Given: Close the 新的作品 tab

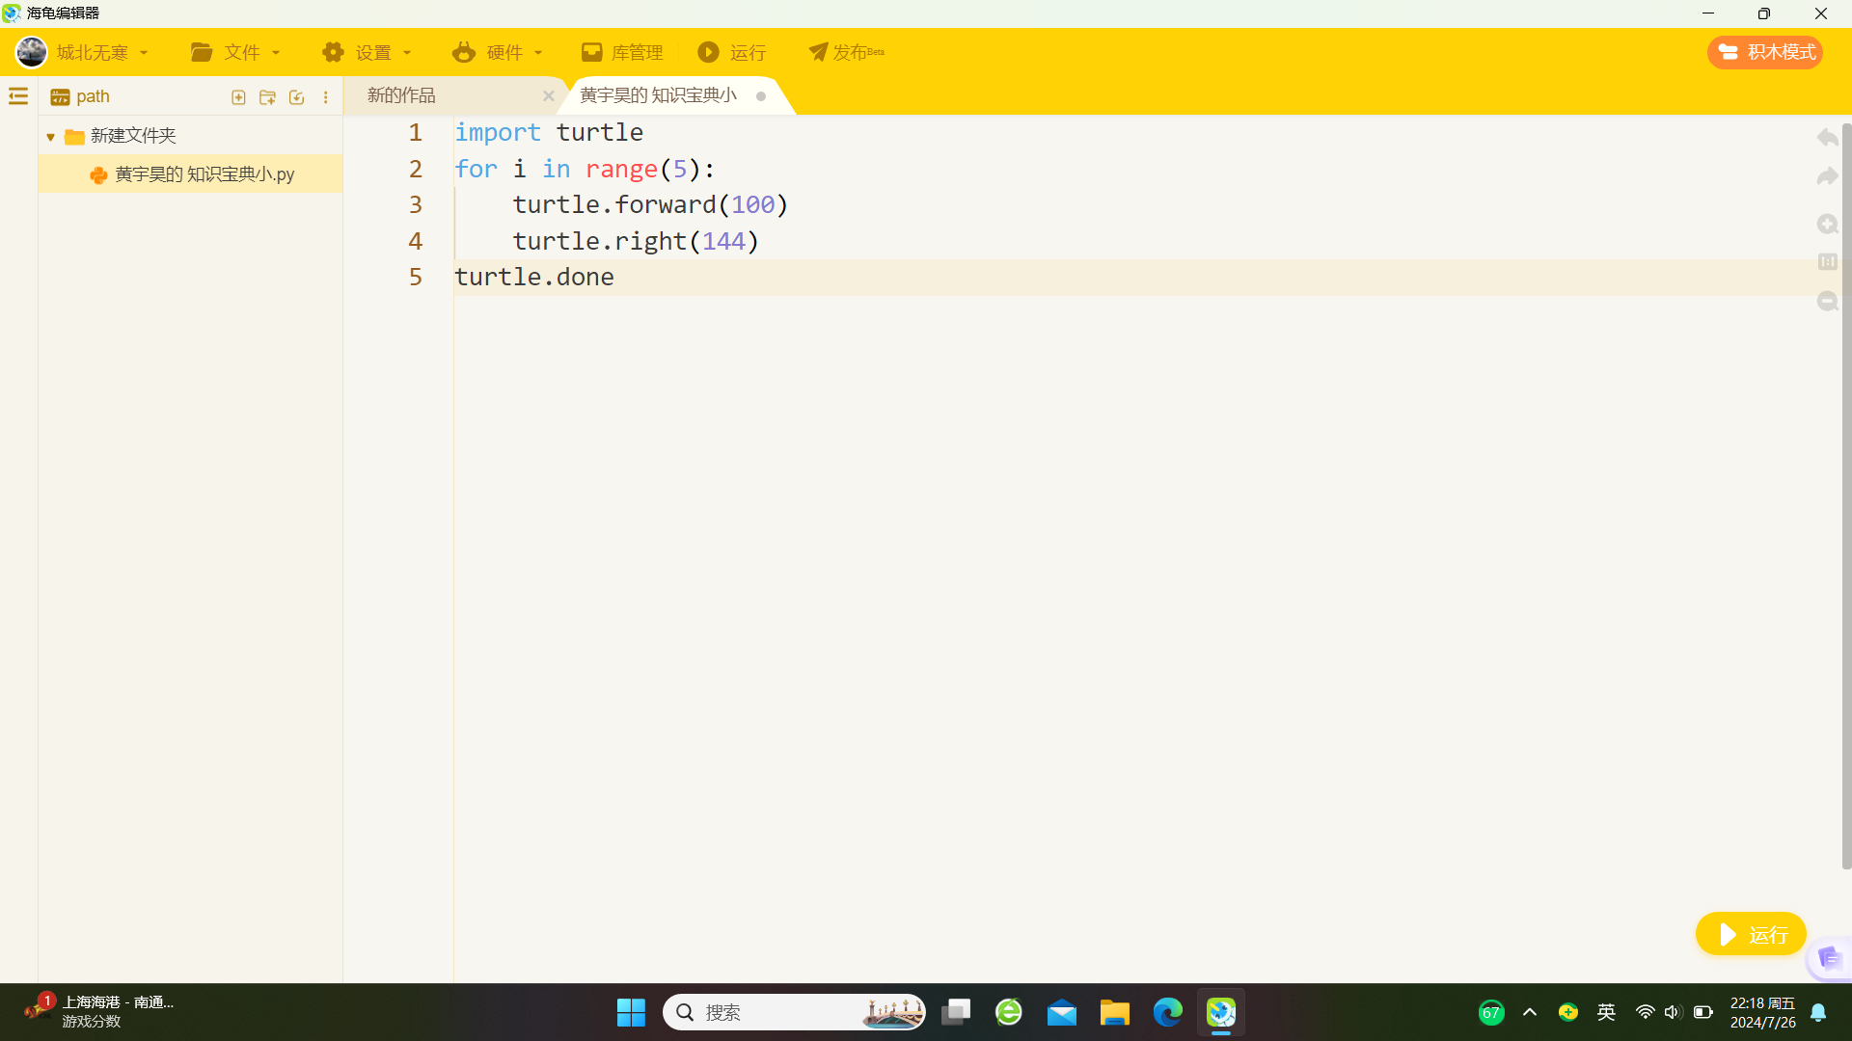Looking at the screenshot, I should tap(548, 95).
